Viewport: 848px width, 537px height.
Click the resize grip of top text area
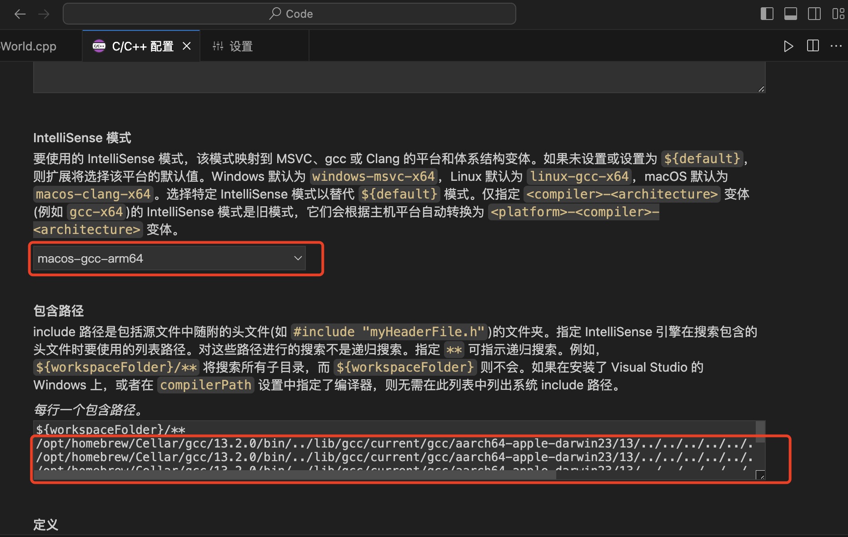coord(761,89)
